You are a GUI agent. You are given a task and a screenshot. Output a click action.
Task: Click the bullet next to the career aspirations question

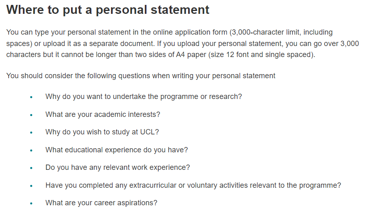31,203
